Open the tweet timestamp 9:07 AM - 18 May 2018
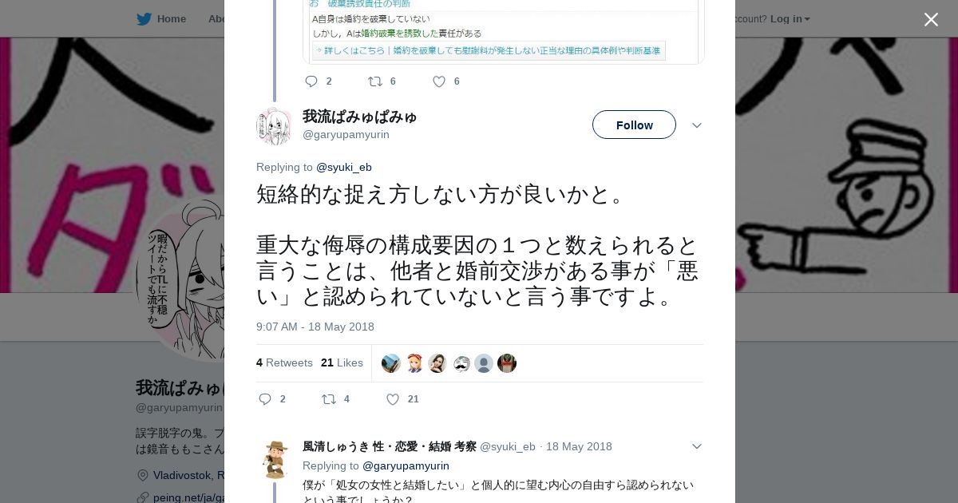This screenshot has width=958, height=503. [x=315, y=327]
